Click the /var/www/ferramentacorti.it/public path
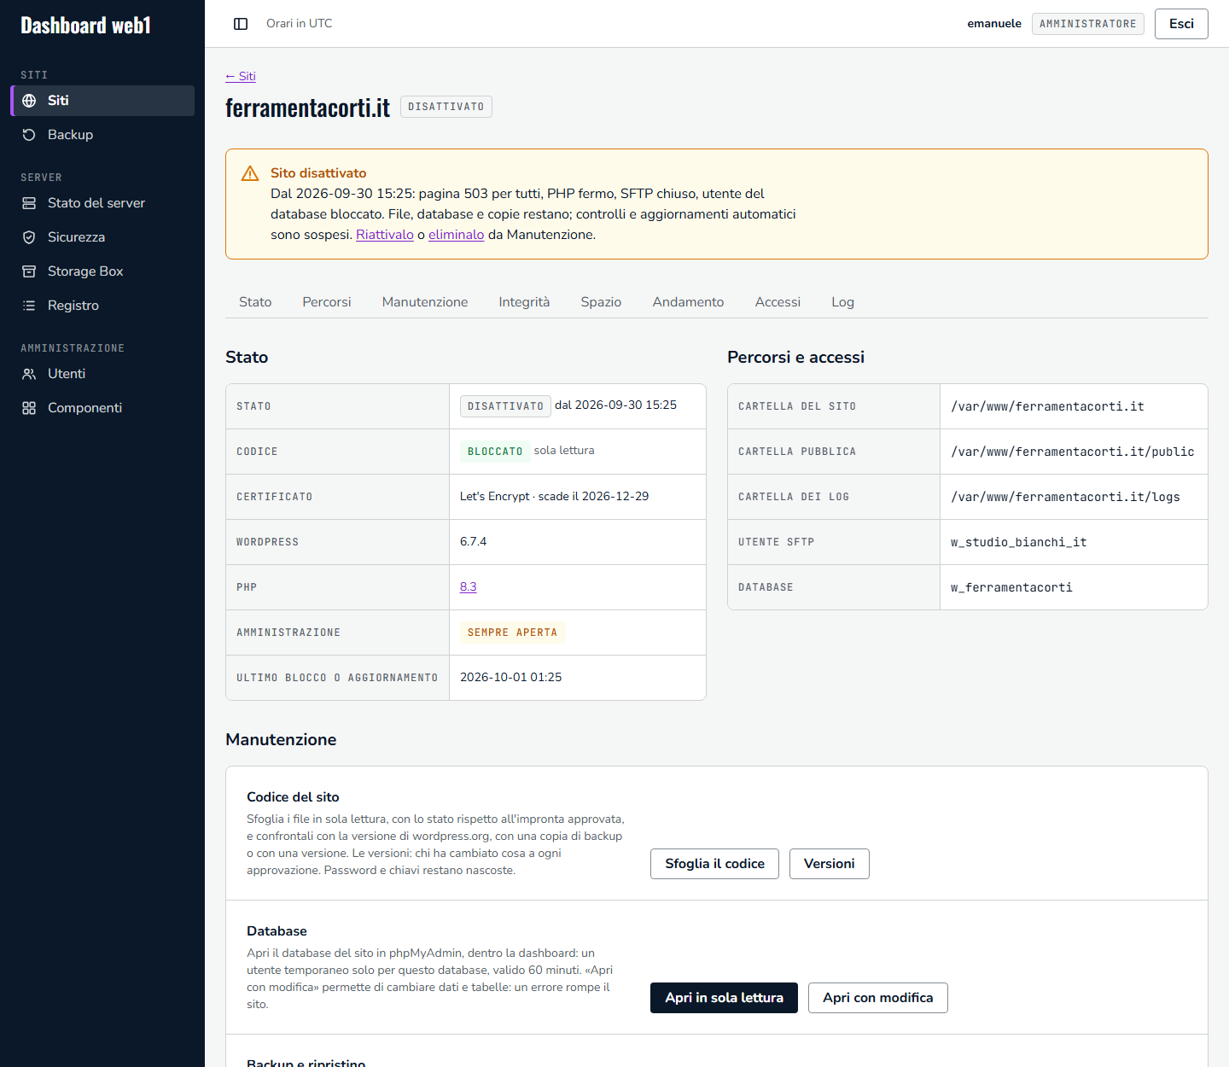This screenshot has height=1067, width=1229. pos(1073,452)
